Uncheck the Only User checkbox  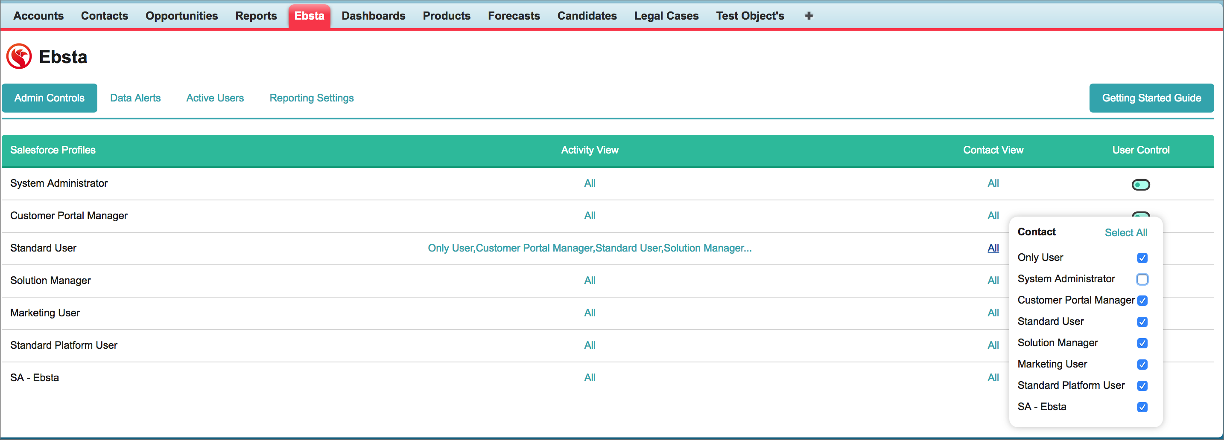point(1142,258)
